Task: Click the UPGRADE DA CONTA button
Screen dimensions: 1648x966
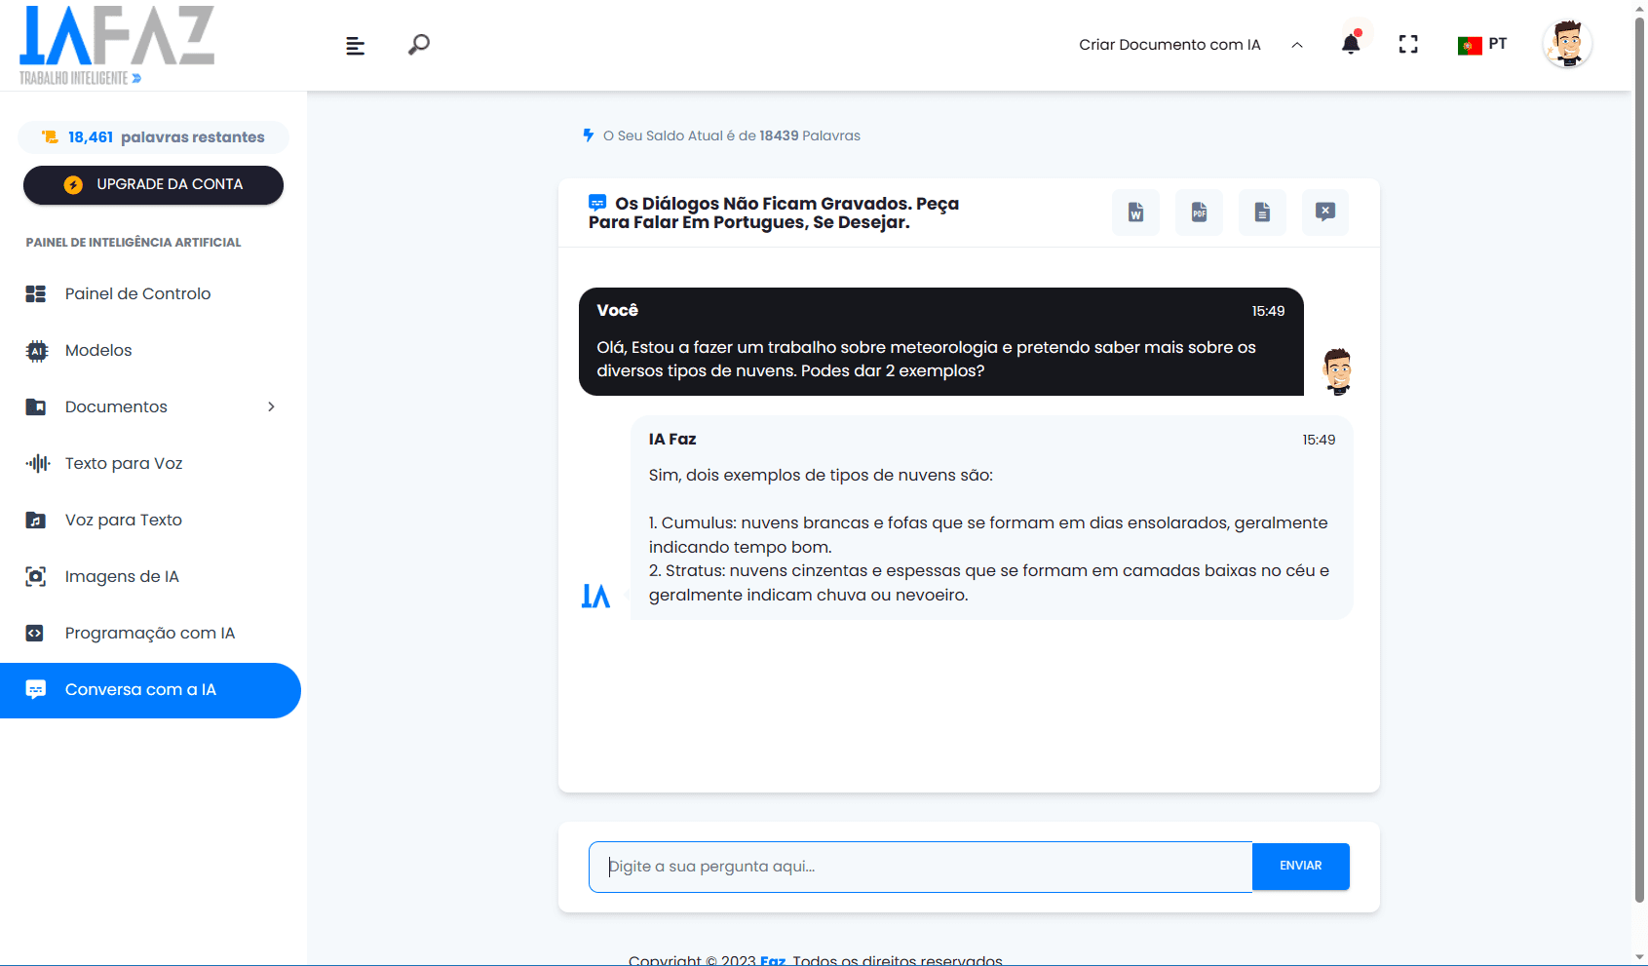Action: (x=153, y=185)
